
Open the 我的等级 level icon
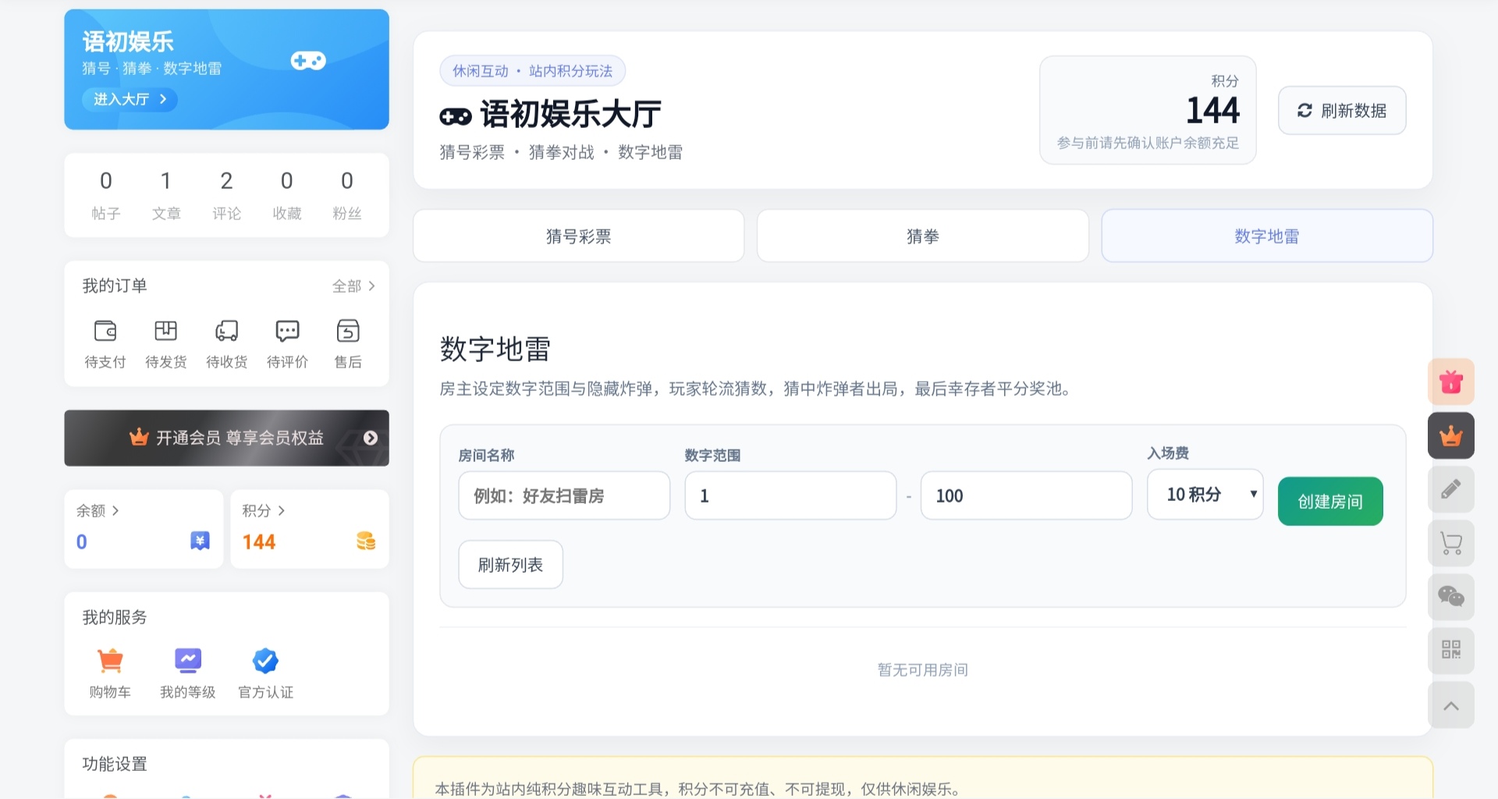188,661
